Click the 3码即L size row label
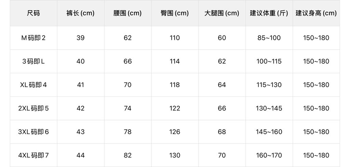This screenshot has height=167, width=350. [33, 61]
